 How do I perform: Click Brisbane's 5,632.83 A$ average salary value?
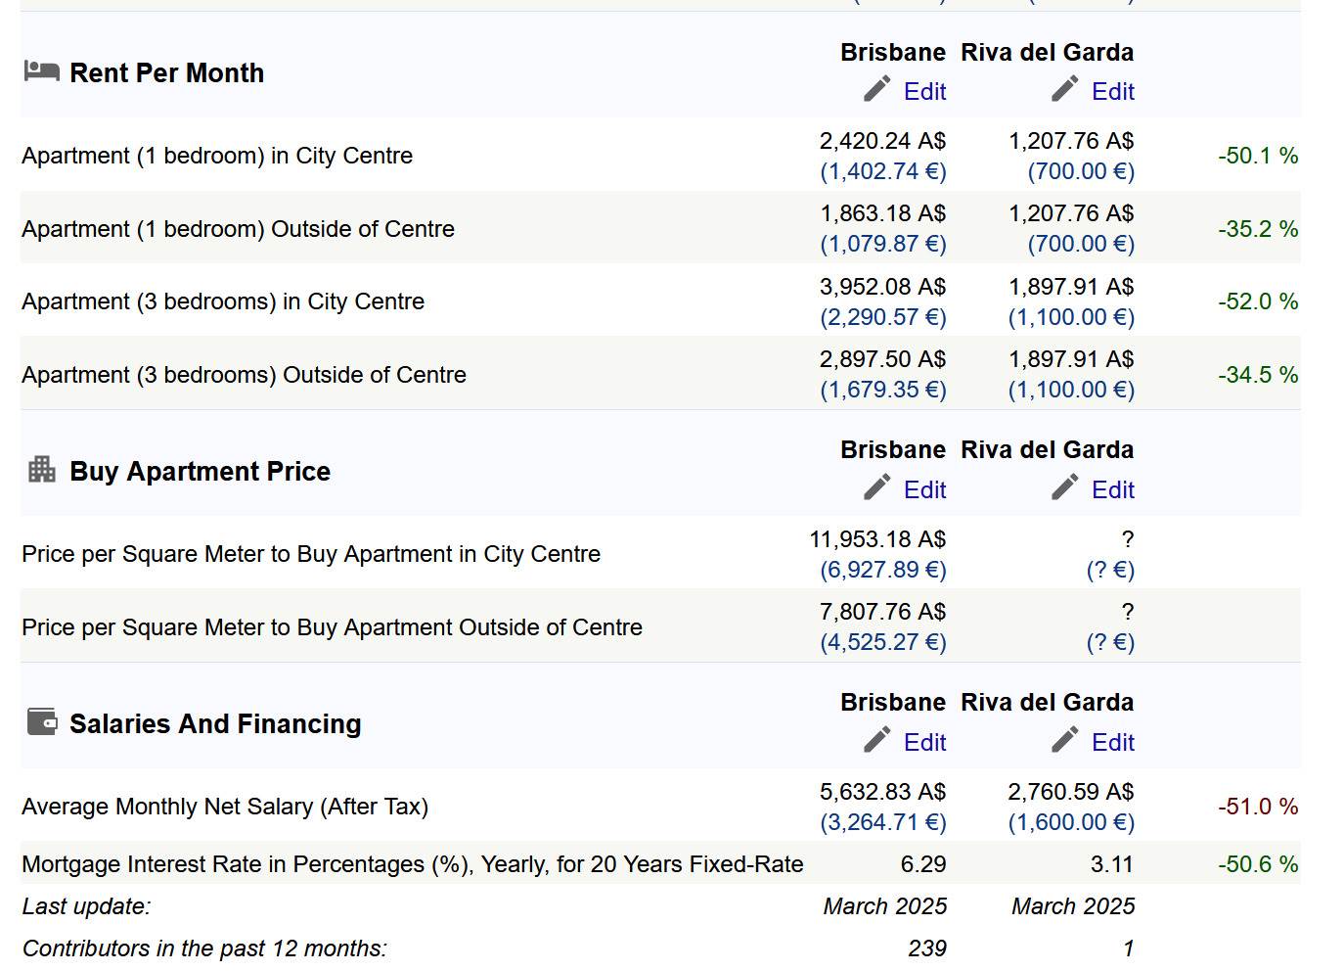point(882,792)
